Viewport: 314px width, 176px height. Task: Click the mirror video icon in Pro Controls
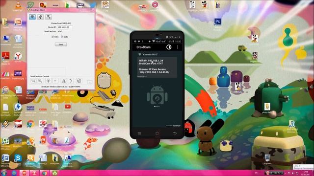pos(64,81)
